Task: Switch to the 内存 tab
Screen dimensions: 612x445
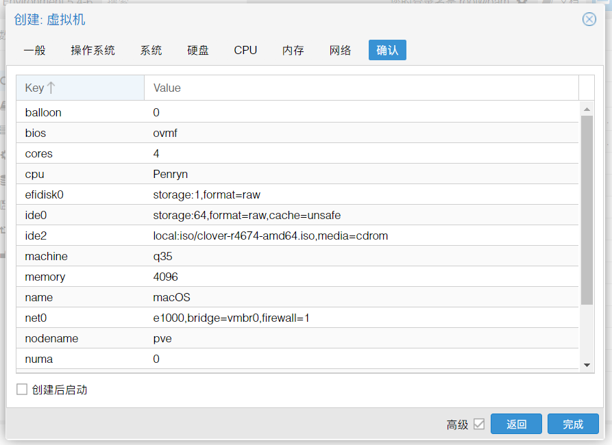Action: 293,50
